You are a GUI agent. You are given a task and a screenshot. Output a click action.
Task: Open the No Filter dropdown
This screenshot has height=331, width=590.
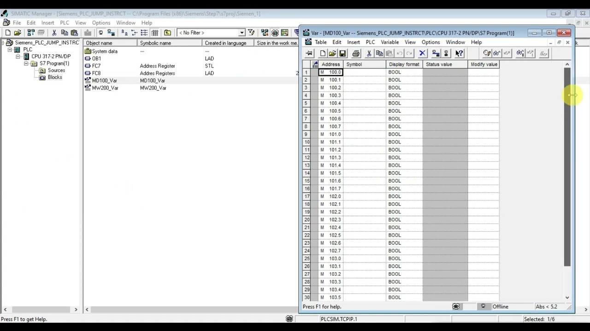pos(242,33)
